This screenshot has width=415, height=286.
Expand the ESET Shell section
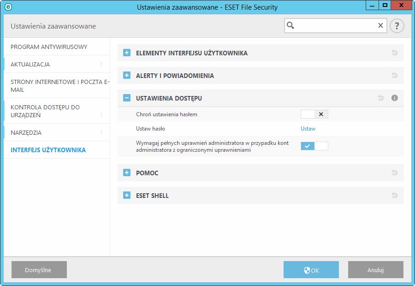[x=127, y=196]
